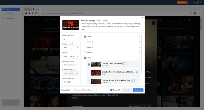
Task: Open Quality 1080P dropdown
Action: click(71, 56)
